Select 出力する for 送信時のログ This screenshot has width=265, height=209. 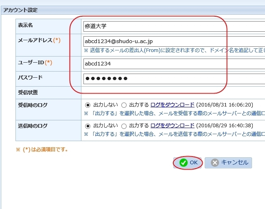(x=124, y=126)
